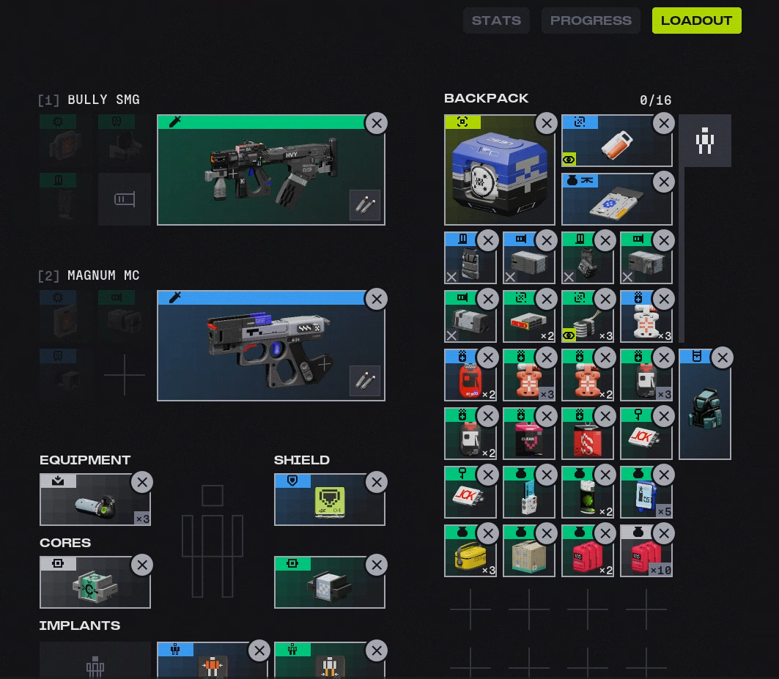
Task: Select the pink CLEAN item in backpack
Action: [x=528, y=438]
